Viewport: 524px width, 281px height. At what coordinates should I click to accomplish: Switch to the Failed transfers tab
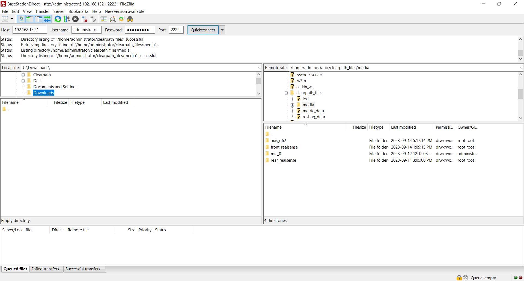coord(45,269)
